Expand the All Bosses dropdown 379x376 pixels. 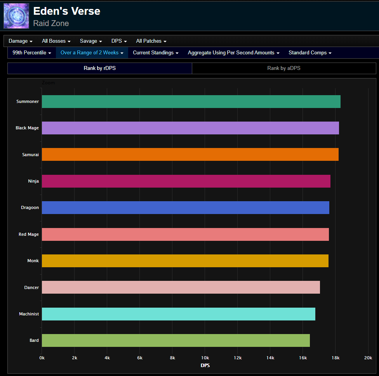click(56, 41)
